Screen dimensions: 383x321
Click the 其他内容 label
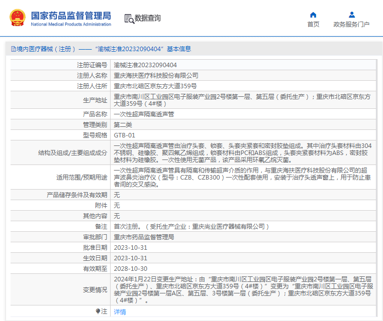(95, 216)
